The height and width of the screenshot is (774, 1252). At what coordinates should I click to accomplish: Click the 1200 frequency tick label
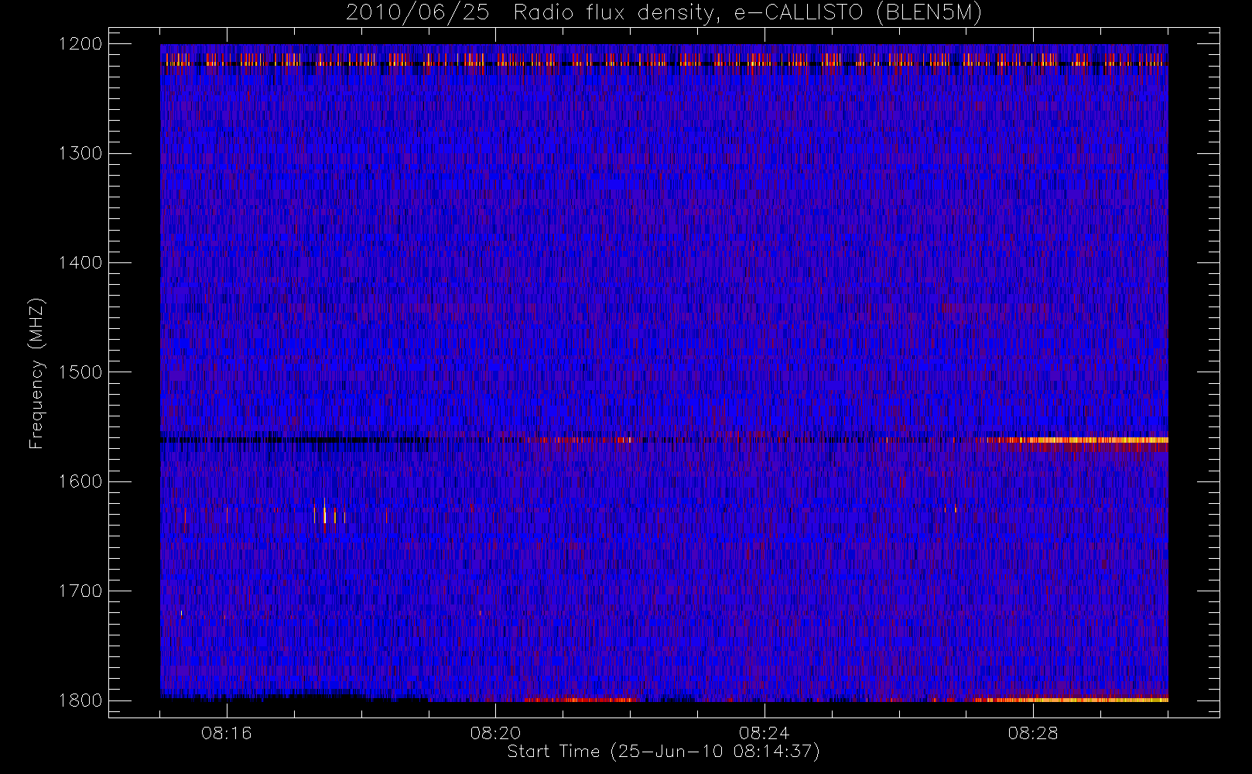(x=80, y=44)
